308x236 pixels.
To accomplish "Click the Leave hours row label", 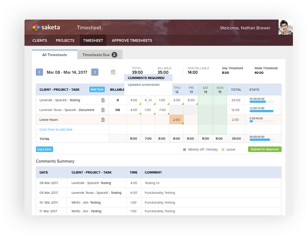I will 49,120.
